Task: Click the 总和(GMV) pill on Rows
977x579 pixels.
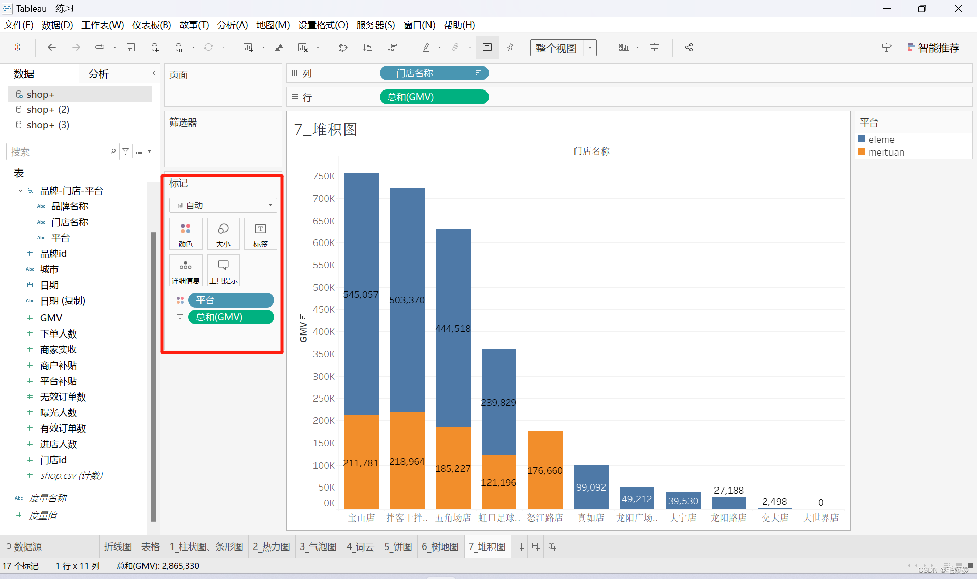Action: pos(434,97)
